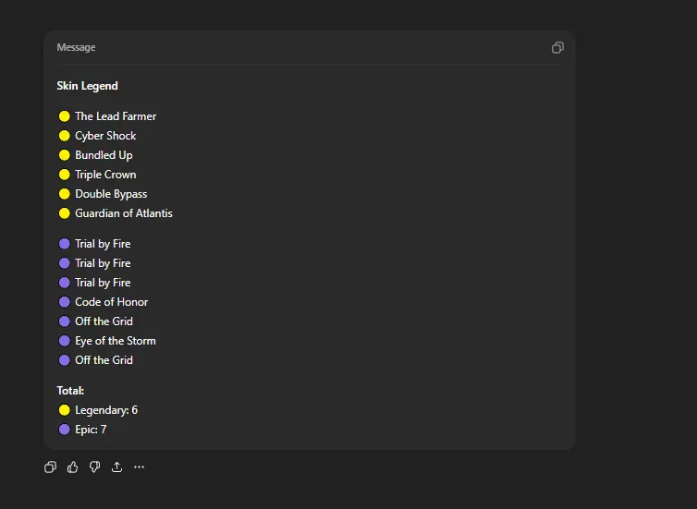Click the Message label in the block header
Viewport: 697px width, 509px height.
76,47
